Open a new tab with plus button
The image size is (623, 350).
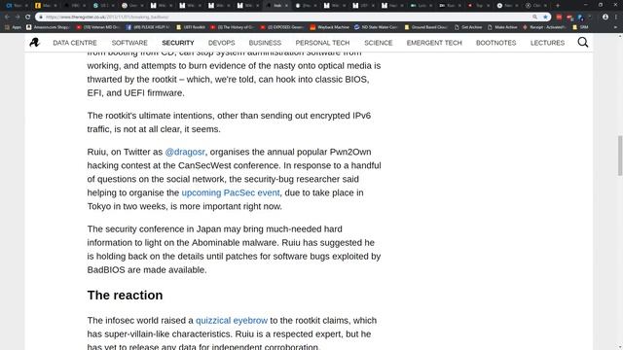tap(558, 6)
